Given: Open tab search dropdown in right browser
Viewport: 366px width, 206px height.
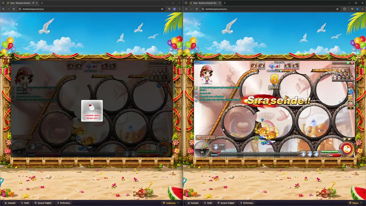Looking at the screenshot, I should tap(186, 3).
